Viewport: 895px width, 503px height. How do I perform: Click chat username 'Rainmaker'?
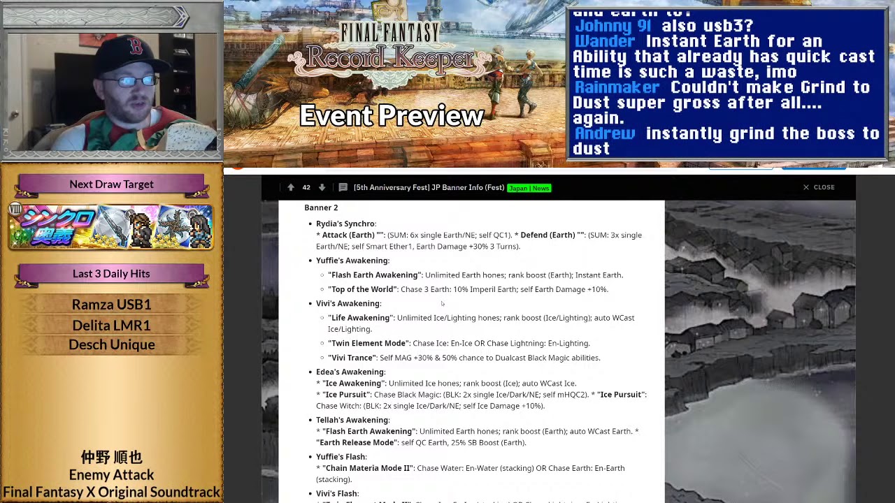coord(616,87)
